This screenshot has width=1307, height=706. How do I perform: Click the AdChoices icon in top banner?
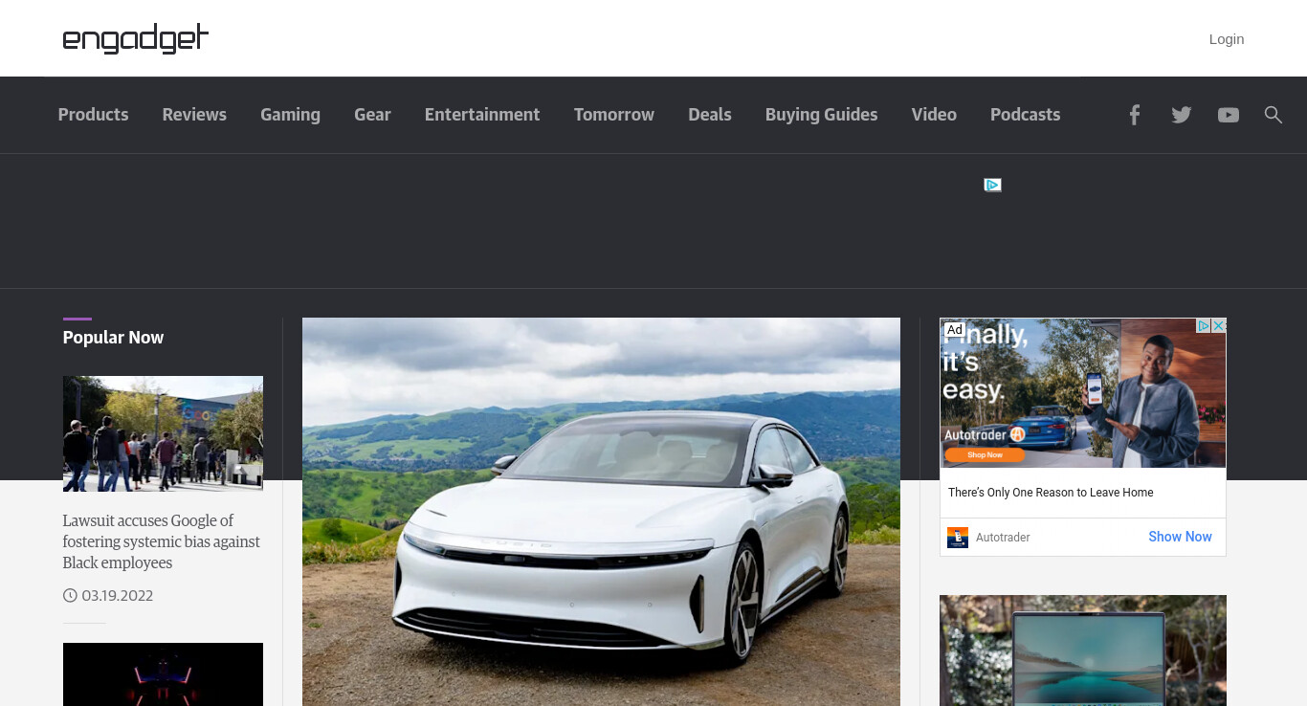pos(992,185)
